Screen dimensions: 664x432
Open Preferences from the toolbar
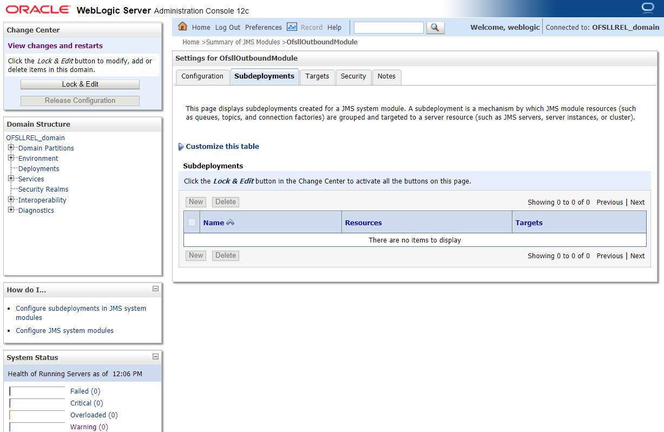click(264, 28)
